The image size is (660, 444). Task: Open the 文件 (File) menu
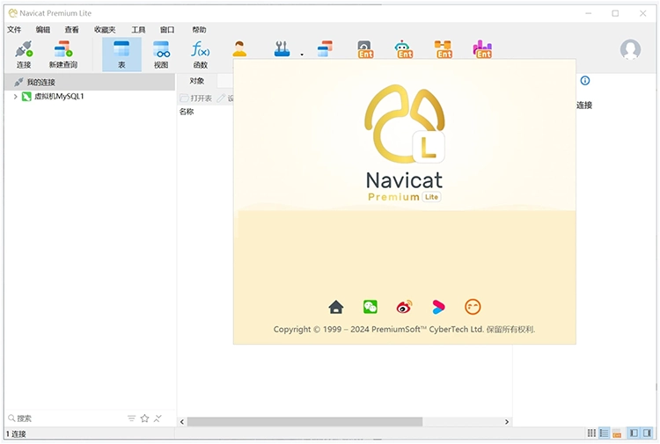pos(14,30)
